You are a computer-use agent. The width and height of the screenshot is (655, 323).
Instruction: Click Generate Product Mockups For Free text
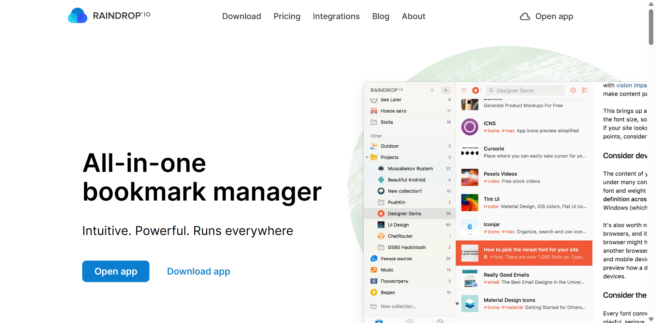pyautogui.click(x=523, y=105)
